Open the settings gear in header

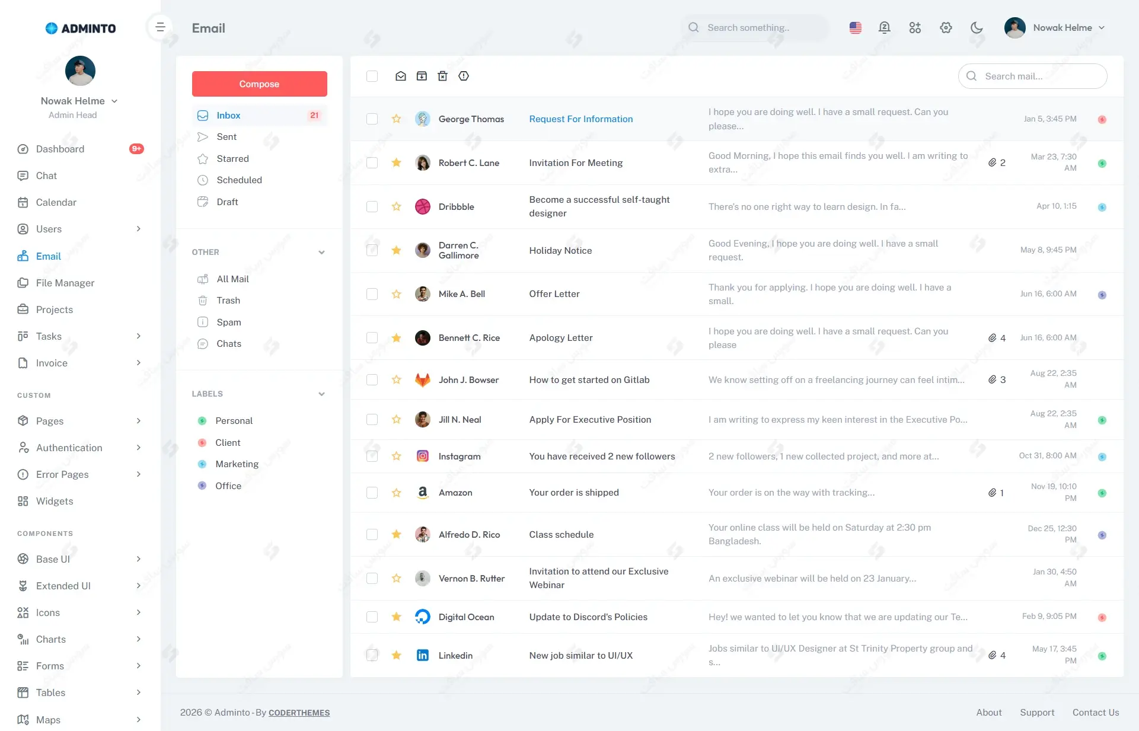(946, 28)
